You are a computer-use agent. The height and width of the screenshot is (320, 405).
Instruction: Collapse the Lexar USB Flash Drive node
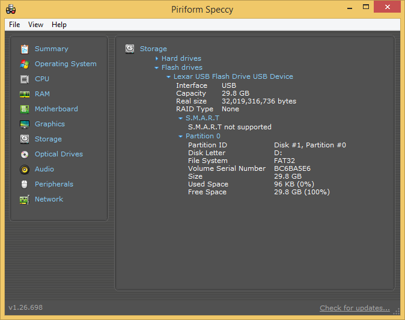[x=168, y=77]
